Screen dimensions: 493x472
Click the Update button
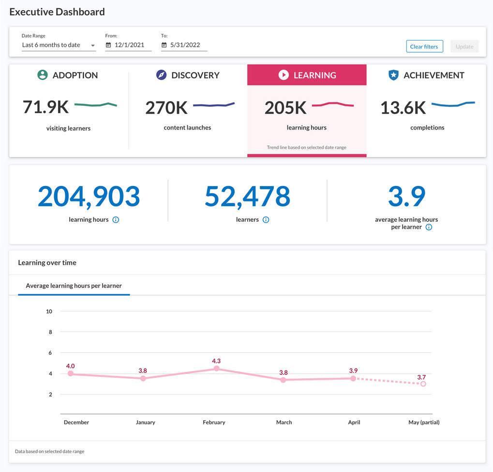464,47
